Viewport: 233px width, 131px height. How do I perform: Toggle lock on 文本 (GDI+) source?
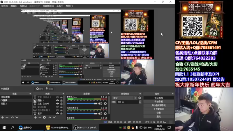coord(61,104)
